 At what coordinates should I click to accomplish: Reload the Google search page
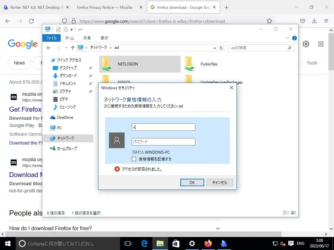(31, 21)
